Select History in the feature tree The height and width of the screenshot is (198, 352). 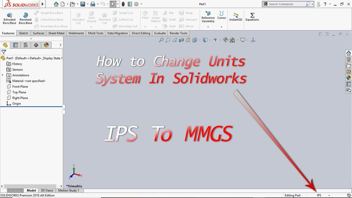tap(14, 64)
